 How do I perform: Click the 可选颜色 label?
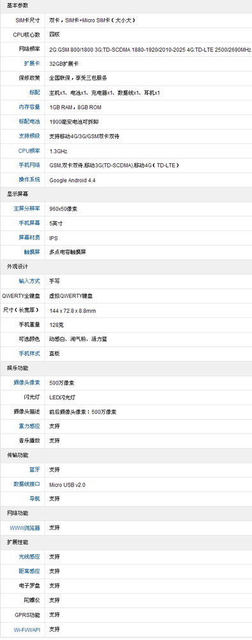pyautogui.click(x=29, y=339)
